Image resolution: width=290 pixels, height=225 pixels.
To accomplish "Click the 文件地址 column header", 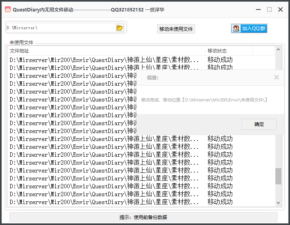I will point(106,51).
